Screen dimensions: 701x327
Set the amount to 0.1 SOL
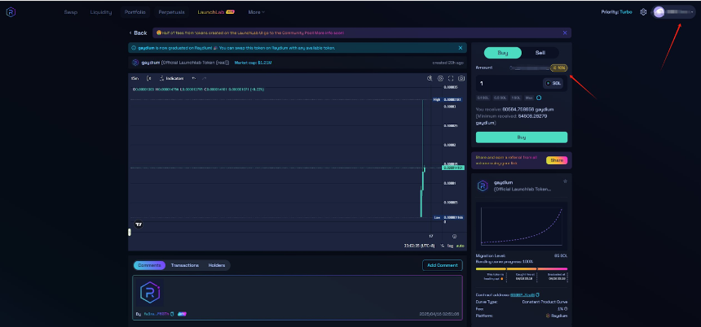(483, 98)
